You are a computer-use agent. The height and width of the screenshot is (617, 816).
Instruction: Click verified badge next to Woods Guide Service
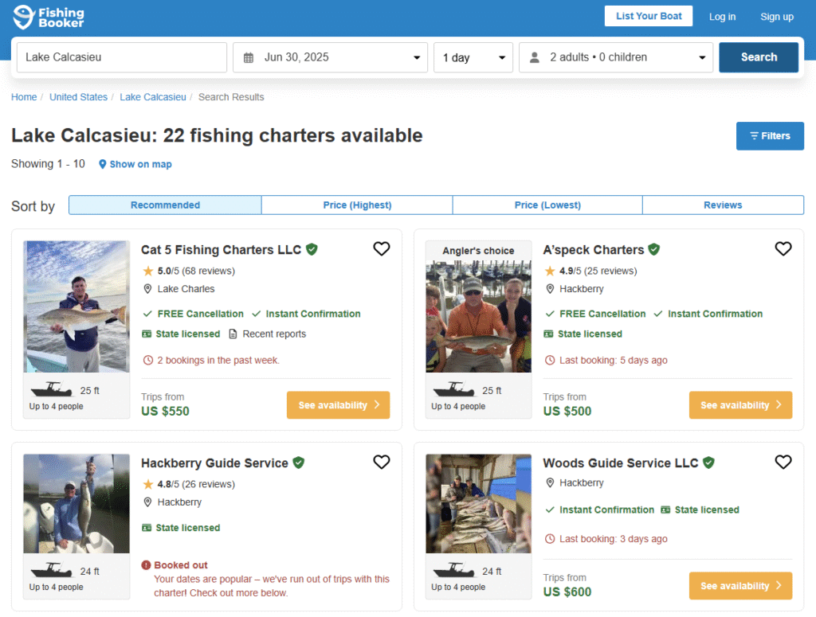click(708, 463)
